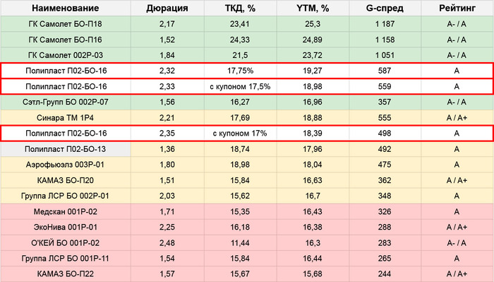Select the 'Группа ЛСР БО 001Р-11' name cell
Image resolution: width=494 pixels, height=282 pixels.
point(66,259)
